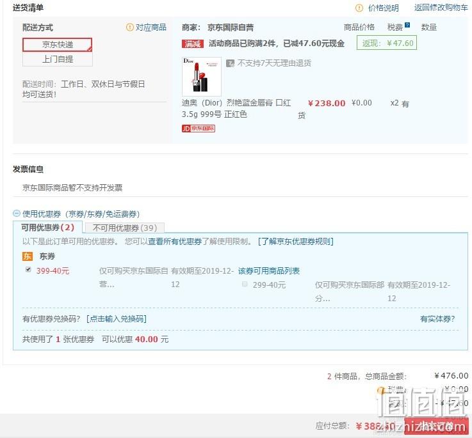Screen dimensions: 472x438
Task: Click 点击输入兑换码 link
Action: coord(117,318)
